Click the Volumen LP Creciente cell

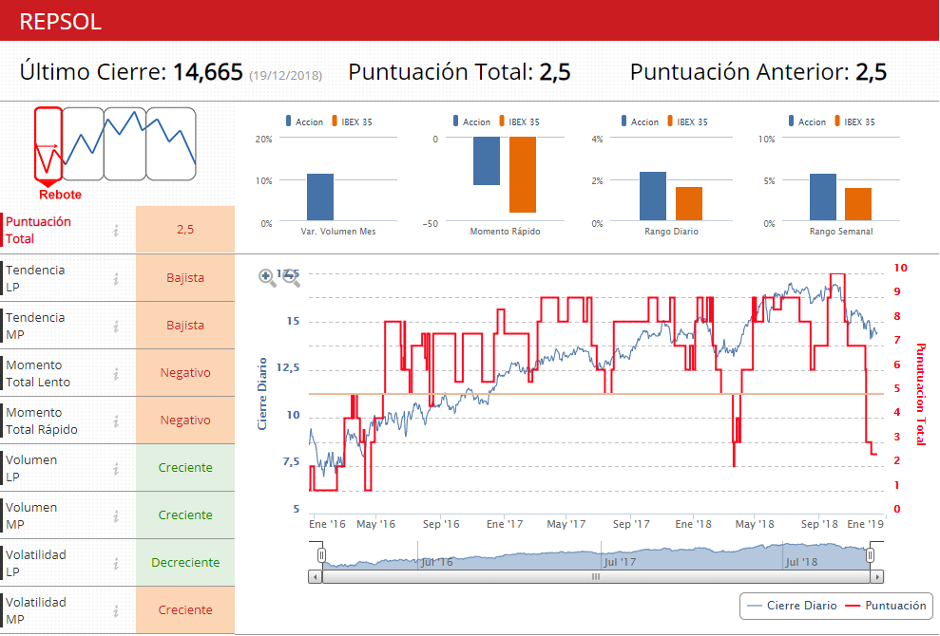tap(185, 468)
